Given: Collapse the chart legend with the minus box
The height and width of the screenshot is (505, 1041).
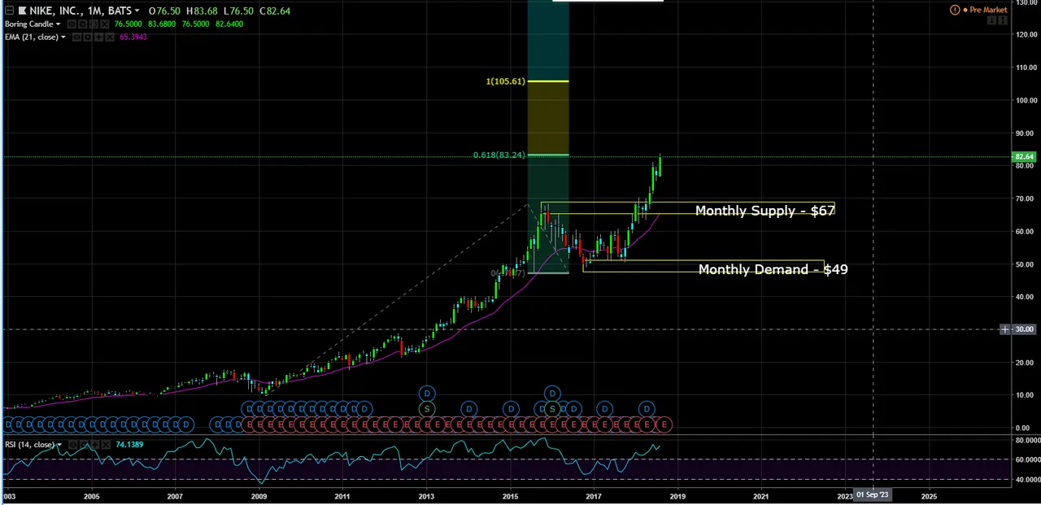Looking at the screenshot, I should [x=9, y=11].
